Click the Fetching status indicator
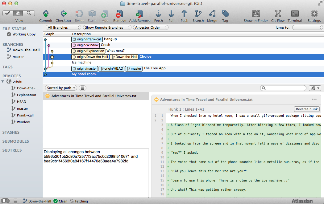 [79, 201]
